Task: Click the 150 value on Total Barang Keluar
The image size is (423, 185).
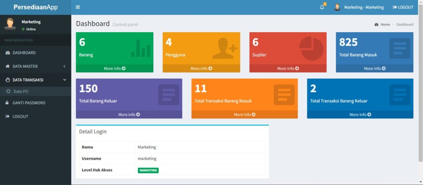Action: point(88,89)
